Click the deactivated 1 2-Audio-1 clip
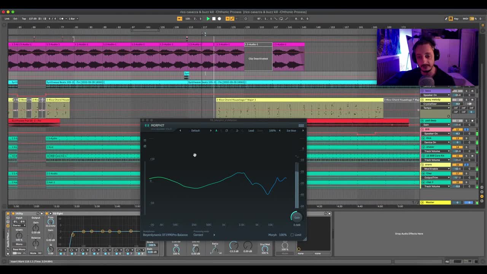Image resolution: width=487 pixels, height=274 pixels. point(258,57)
